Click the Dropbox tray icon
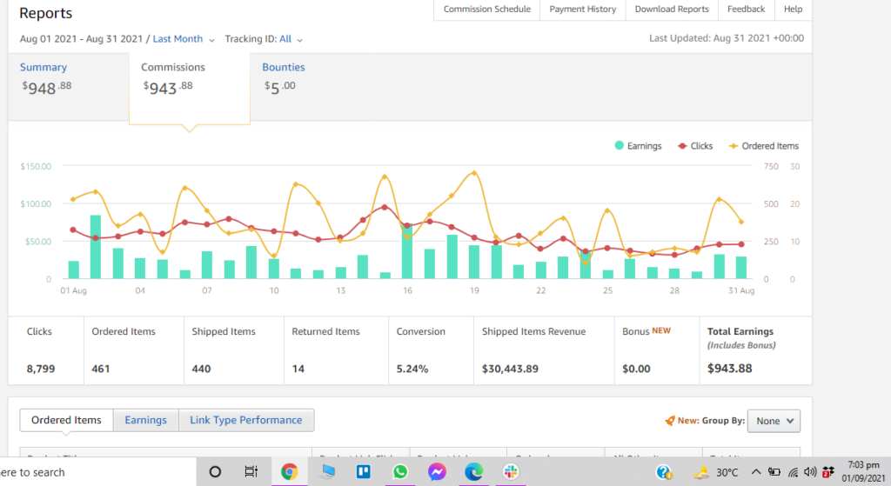Image resolution: width=891 pixels, height=486 pixels. click(x=828, y=472)
